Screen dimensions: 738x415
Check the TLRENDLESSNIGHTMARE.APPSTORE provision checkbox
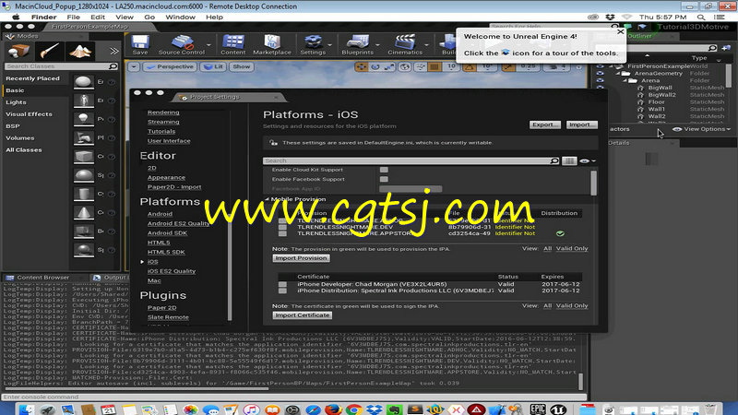pos(282,233)
